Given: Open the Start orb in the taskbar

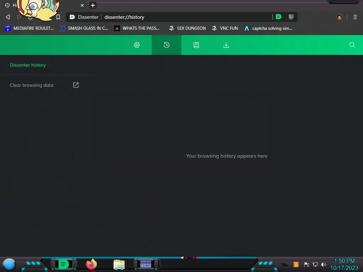Looking at the screenshot, I should coord(9,264).
